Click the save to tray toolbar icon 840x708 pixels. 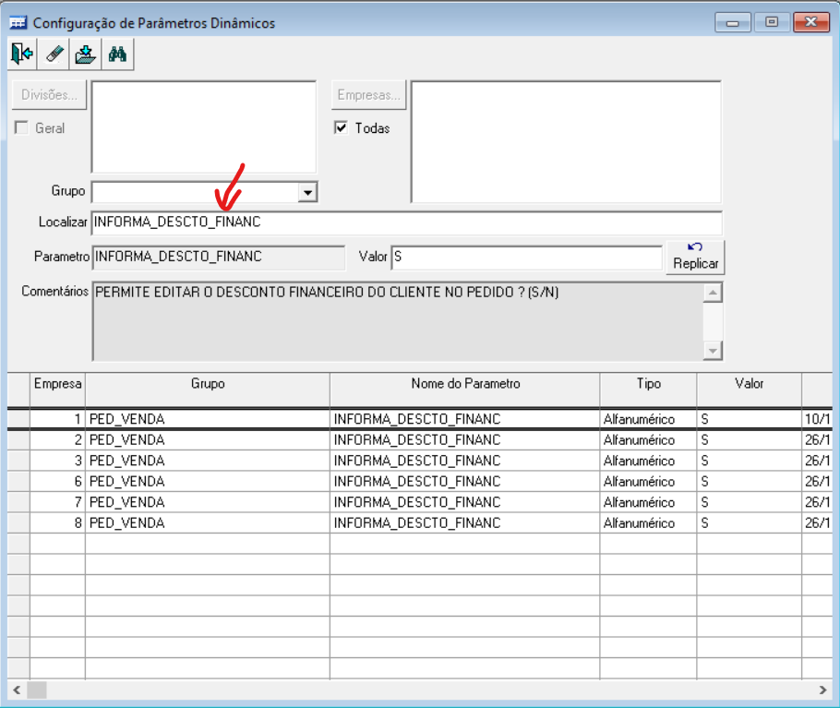[x=85, y=54]
